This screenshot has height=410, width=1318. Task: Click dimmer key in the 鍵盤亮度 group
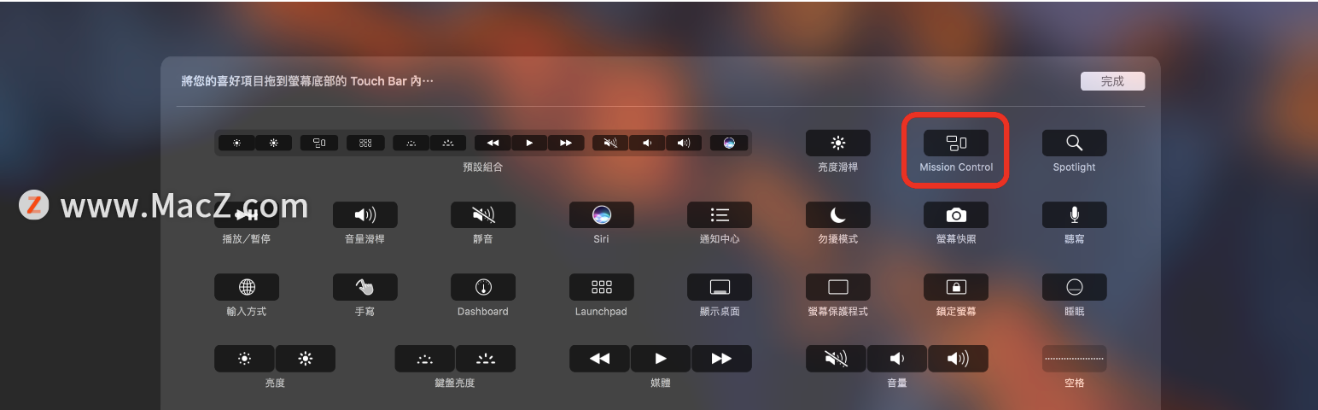[424, 359]
